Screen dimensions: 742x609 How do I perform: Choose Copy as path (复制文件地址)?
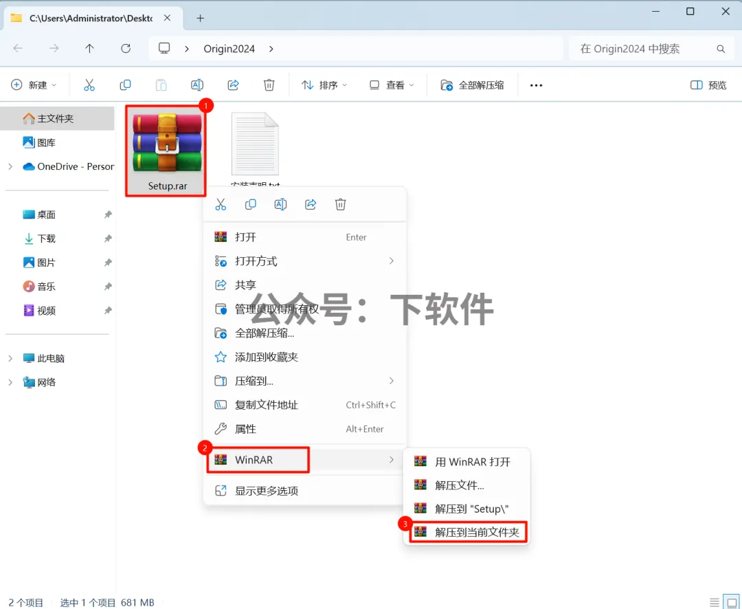tap(305, 405)
